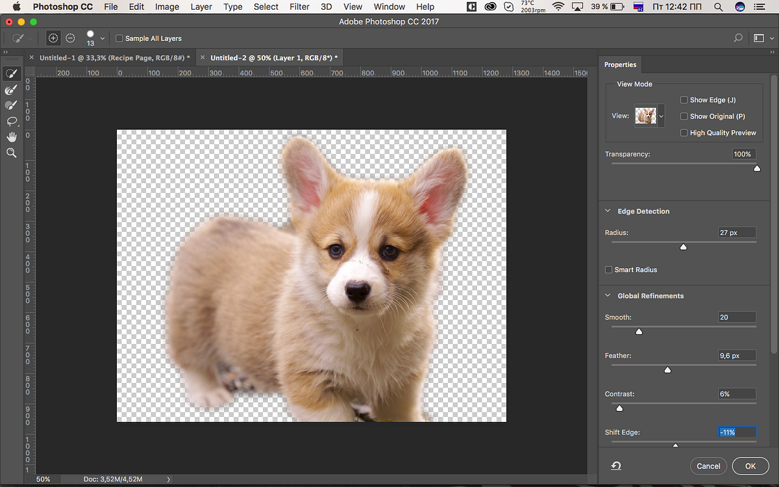Viewport: 779px width, 487px height.
Task: Click the Cancel button
Action: point(708,466)
